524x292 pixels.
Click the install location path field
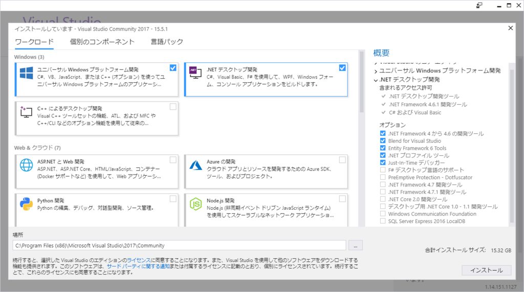179,246
